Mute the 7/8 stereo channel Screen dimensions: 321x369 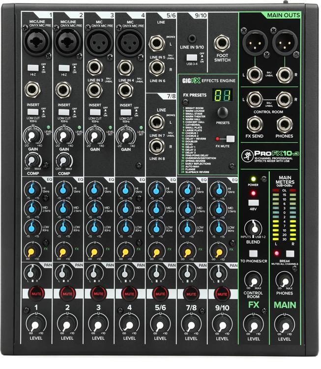[x=191, y=293]
